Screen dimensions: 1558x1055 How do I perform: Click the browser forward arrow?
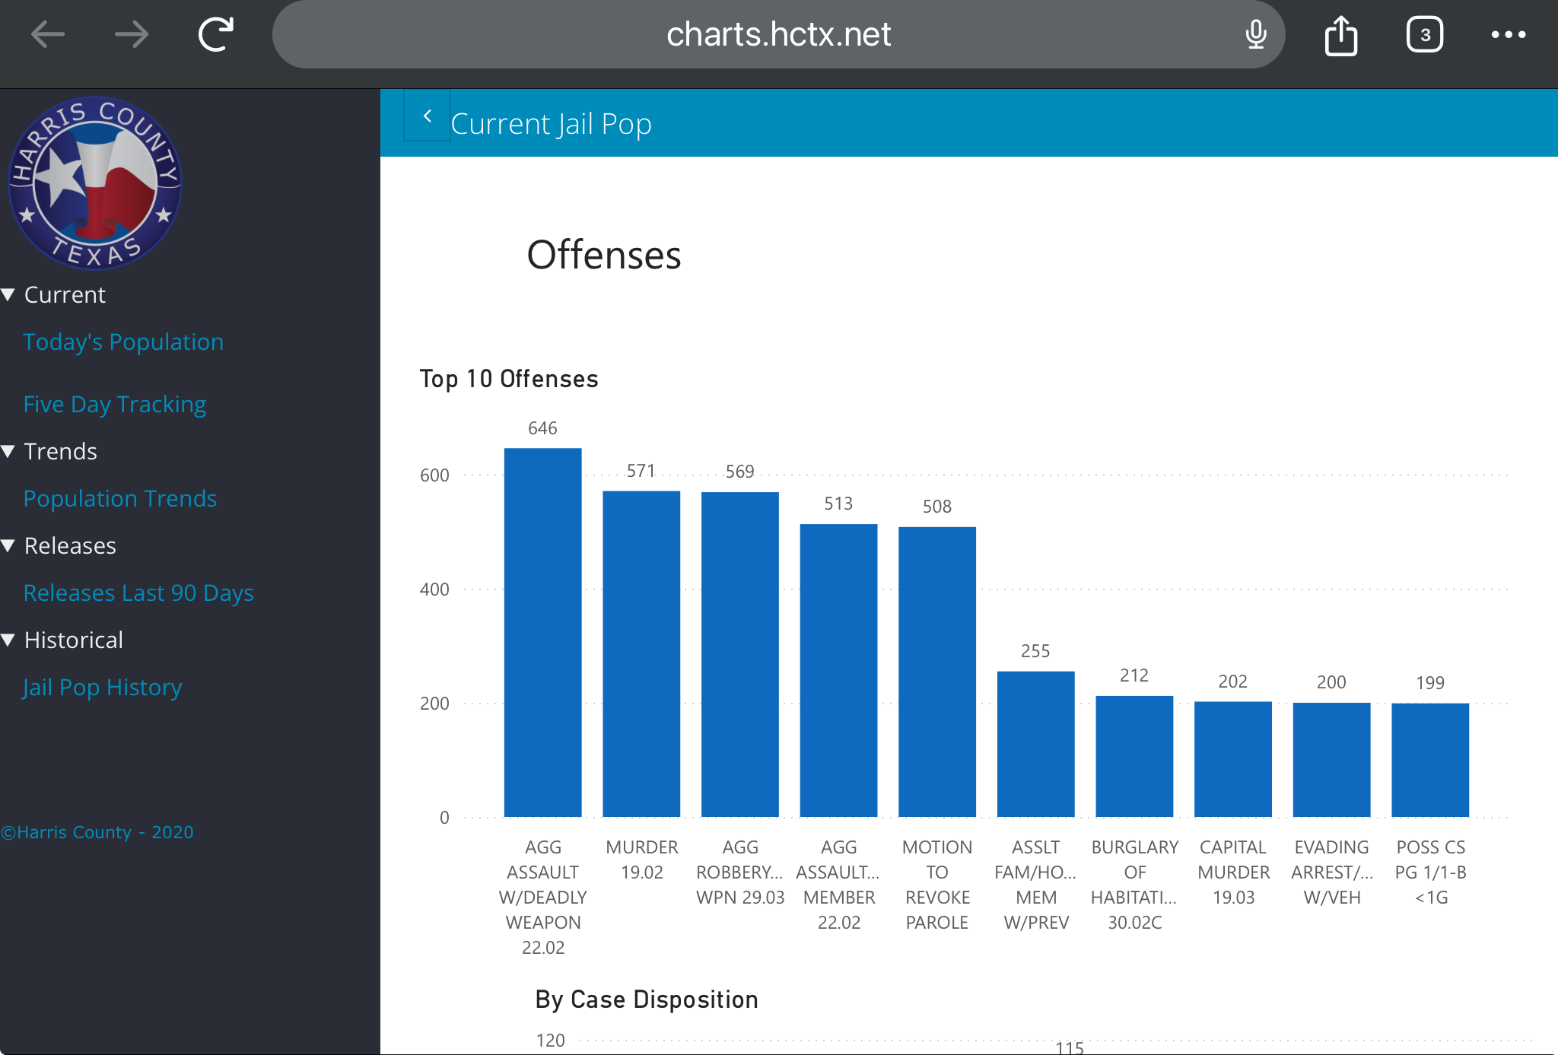click(132, 34)
